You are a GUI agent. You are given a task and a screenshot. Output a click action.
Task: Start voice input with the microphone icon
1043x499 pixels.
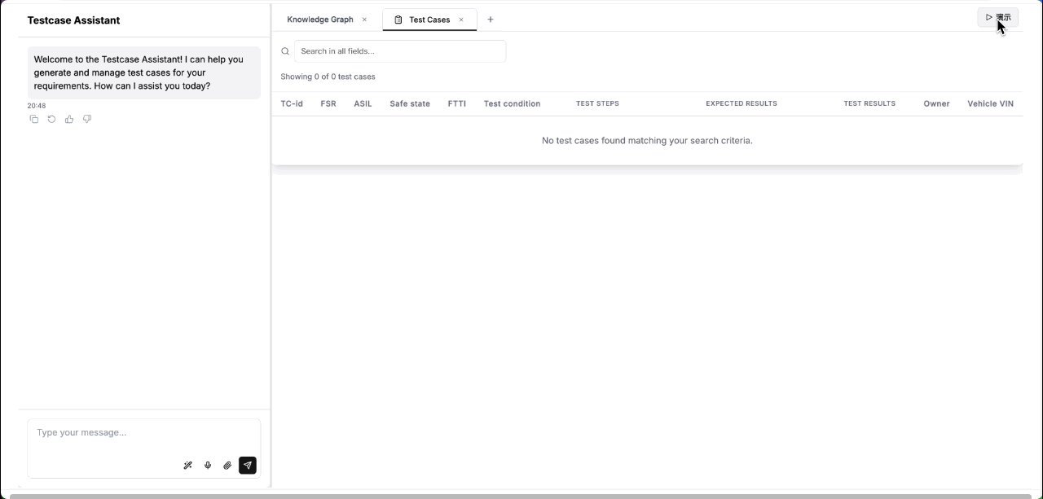pyautogui.click(x=208, y=465)
